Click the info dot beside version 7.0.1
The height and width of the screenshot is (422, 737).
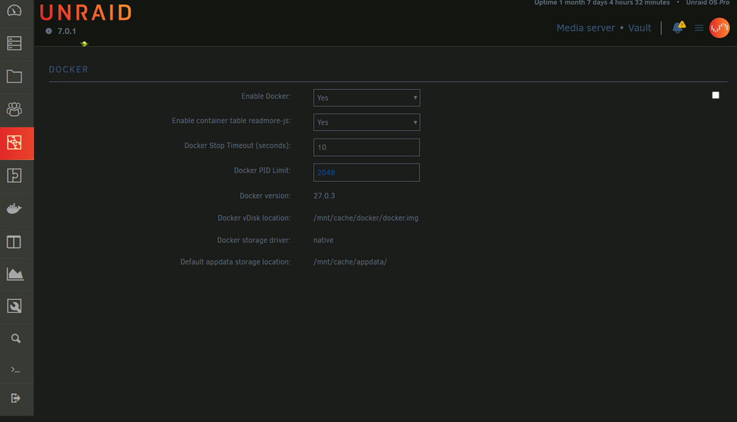pos(49,31)
